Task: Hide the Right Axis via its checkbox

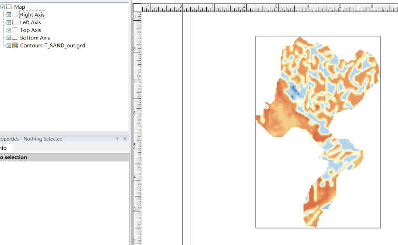Action: coord(9,15)
